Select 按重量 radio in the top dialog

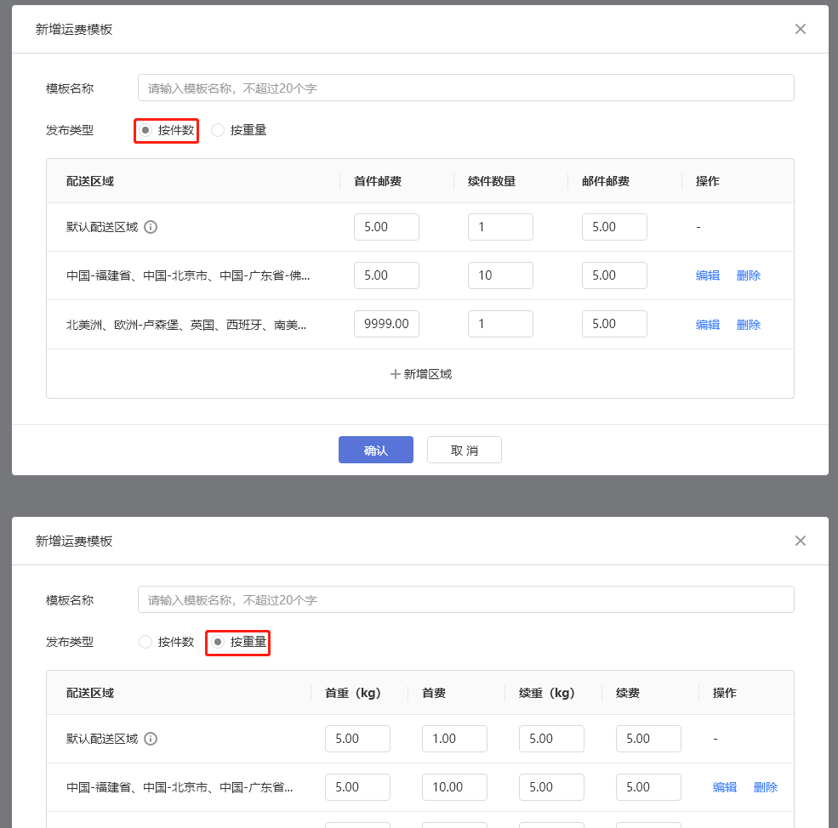point(218,130)
